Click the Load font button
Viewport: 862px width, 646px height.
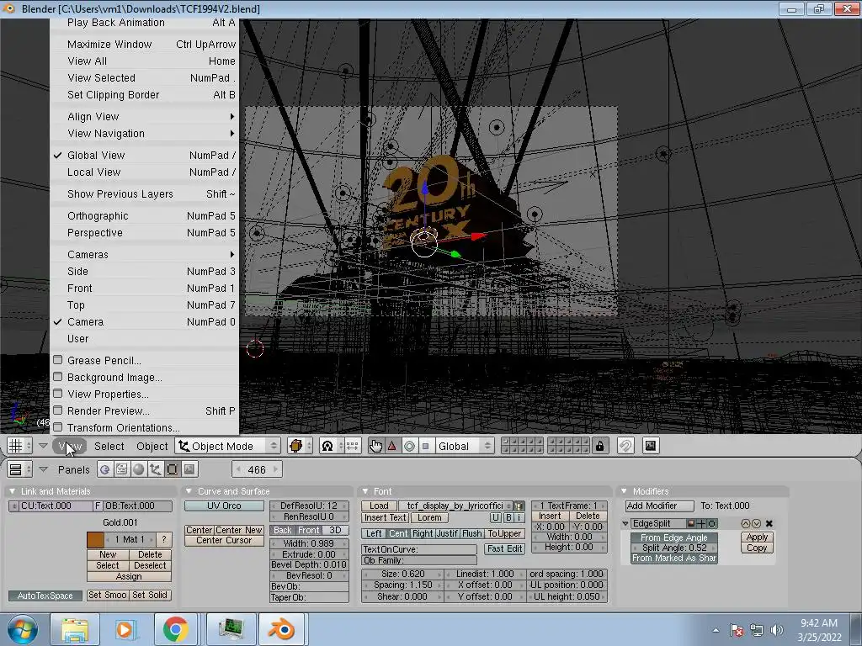click(379, 506)
